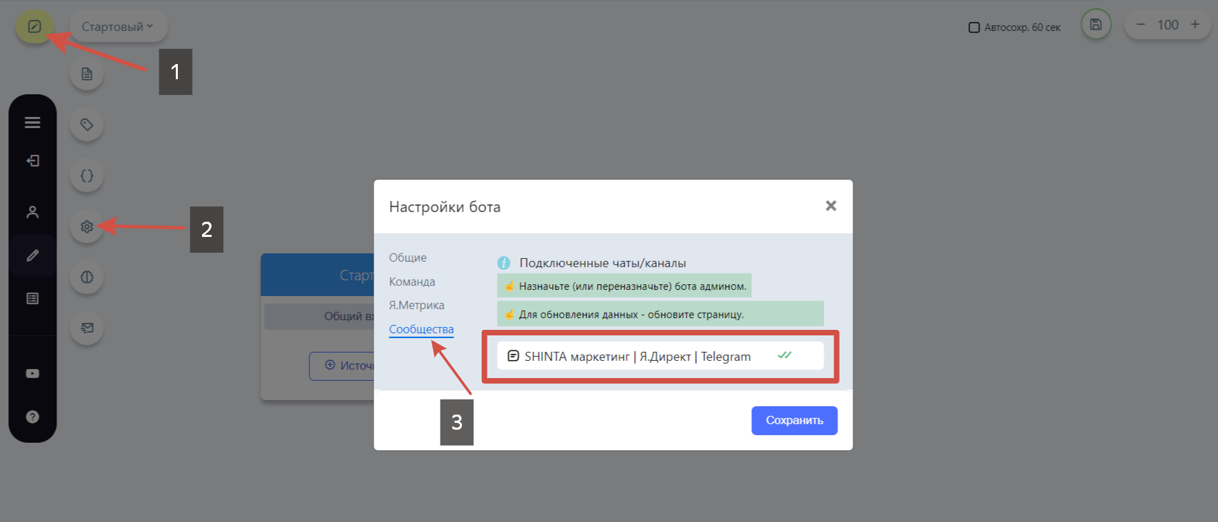Switch to the Общие tab
Screen dimensions: 1218x522
pyautogui.click(x=407, y=258)
